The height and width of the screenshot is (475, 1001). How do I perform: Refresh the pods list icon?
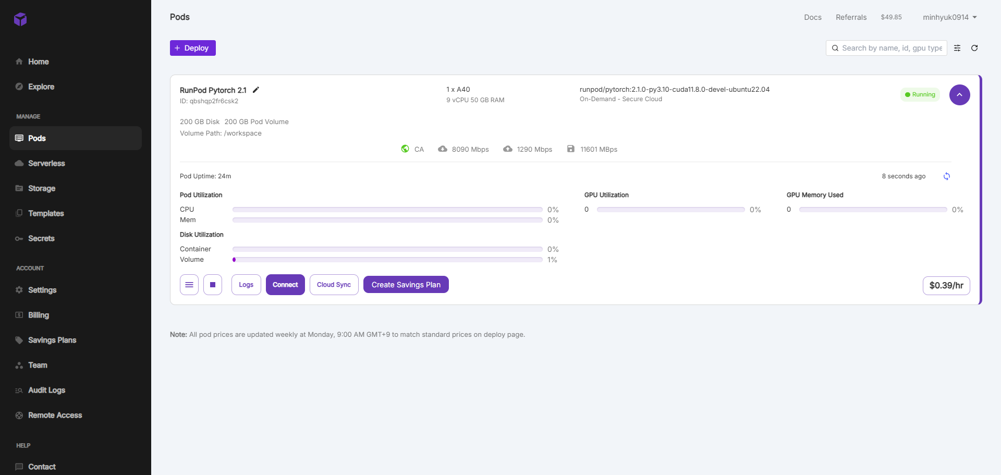(x=974, y=48)
